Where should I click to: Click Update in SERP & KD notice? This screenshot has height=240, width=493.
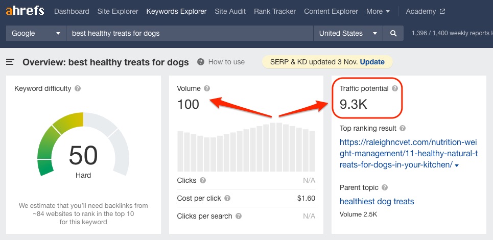point(372,62)
